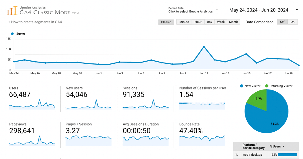Expand the date range picker arrow
The width and height of the screenshot is (303, 159).
coord(297,10)
